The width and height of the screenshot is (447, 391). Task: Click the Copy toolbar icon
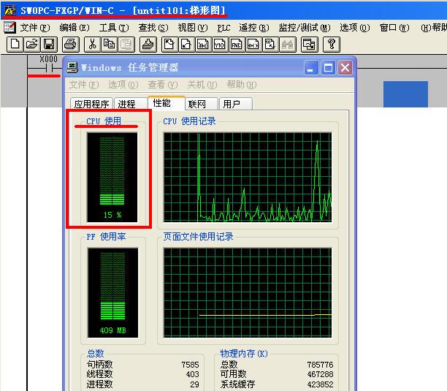click(x=109, y=45)
